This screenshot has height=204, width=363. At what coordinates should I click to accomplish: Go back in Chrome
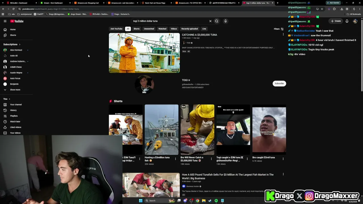click(x=3, y=9)
